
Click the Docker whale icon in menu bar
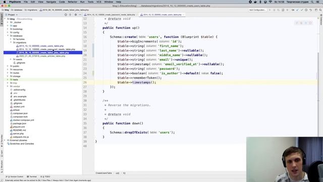pos(255,2)
